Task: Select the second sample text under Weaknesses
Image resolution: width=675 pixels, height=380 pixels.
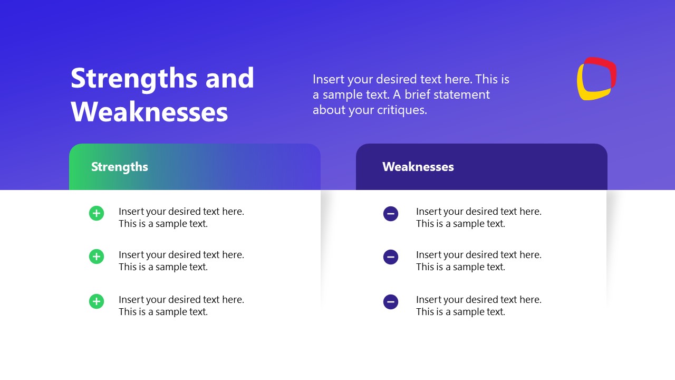Action: coord(479,261)
